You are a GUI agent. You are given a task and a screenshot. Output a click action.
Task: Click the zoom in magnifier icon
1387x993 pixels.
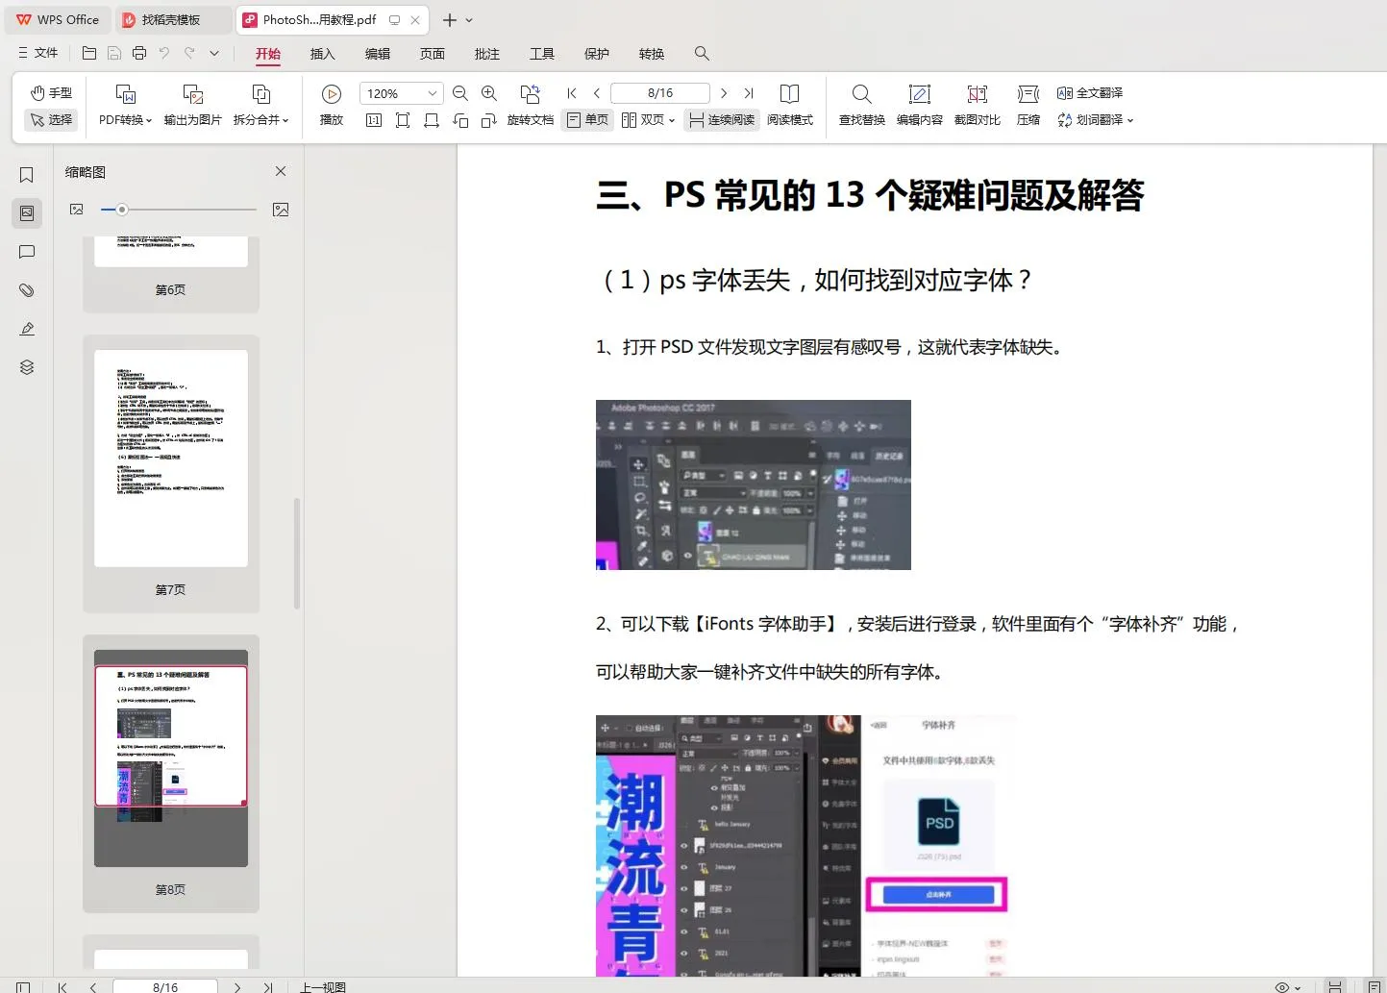coord(489,93)
